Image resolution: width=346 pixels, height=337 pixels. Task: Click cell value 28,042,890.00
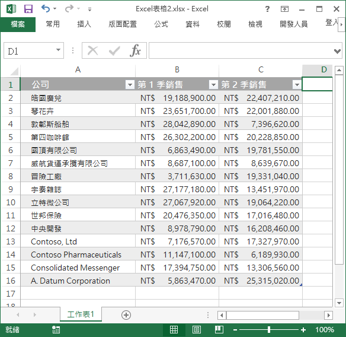177,124
